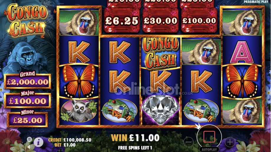The width and height of the screenshot is (271, 152).
Task: Select the Minor £25.00 jackpot panel
Action: coord(27,119)
